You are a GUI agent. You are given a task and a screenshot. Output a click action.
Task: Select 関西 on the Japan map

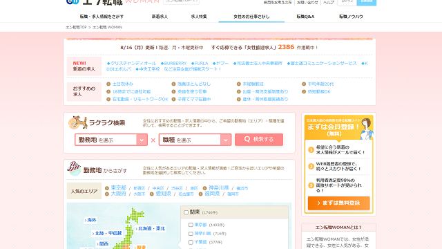click(x=102, y=243)
